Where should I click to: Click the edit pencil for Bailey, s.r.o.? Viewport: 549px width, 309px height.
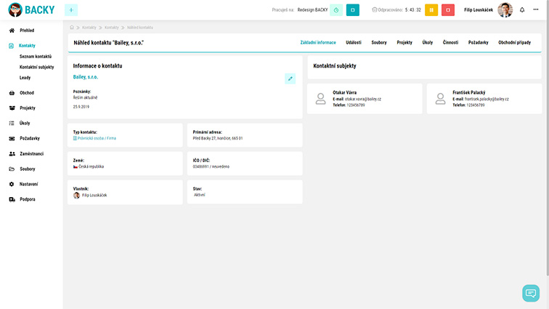coord(290,79)
